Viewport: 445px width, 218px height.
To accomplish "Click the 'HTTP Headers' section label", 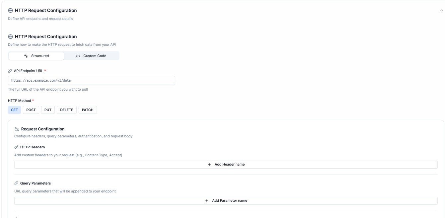I will click(x=33, y=147).
